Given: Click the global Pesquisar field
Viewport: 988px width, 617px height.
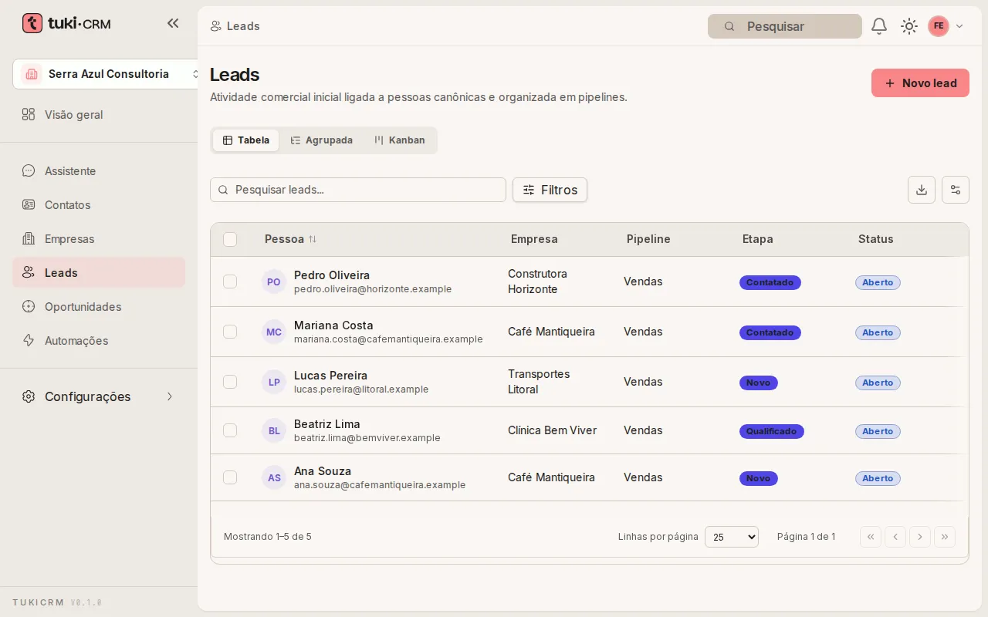Looking at the screenshot, I should (x=784, y=26).
